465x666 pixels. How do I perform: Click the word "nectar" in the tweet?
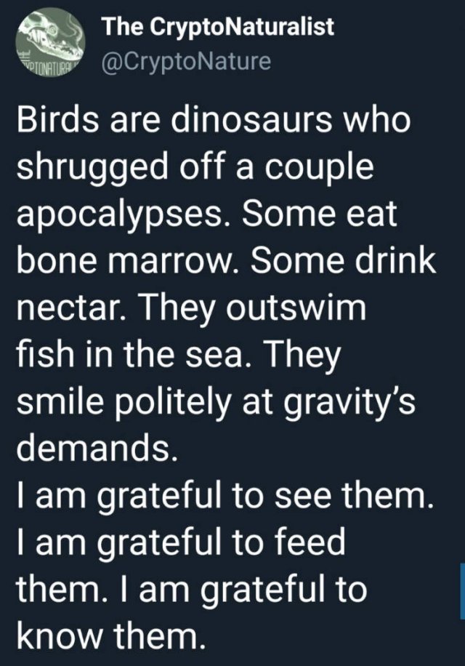coord(66,308)
